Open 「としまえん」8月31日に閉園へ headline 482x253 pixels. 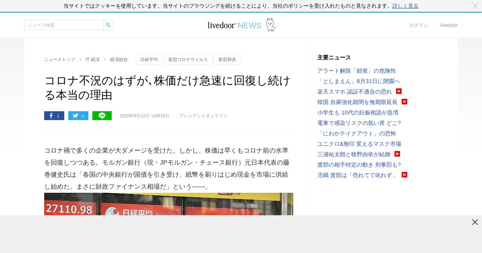(359, 81)
